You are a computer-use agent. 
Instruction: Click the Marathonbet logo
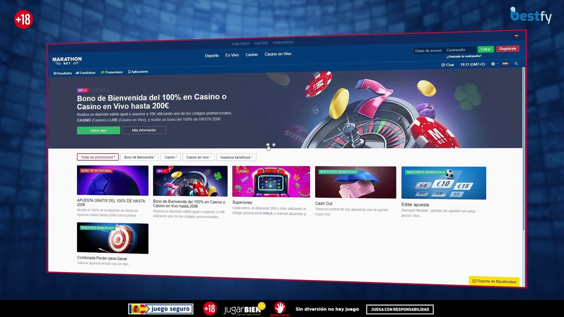[x=67, y=60]
